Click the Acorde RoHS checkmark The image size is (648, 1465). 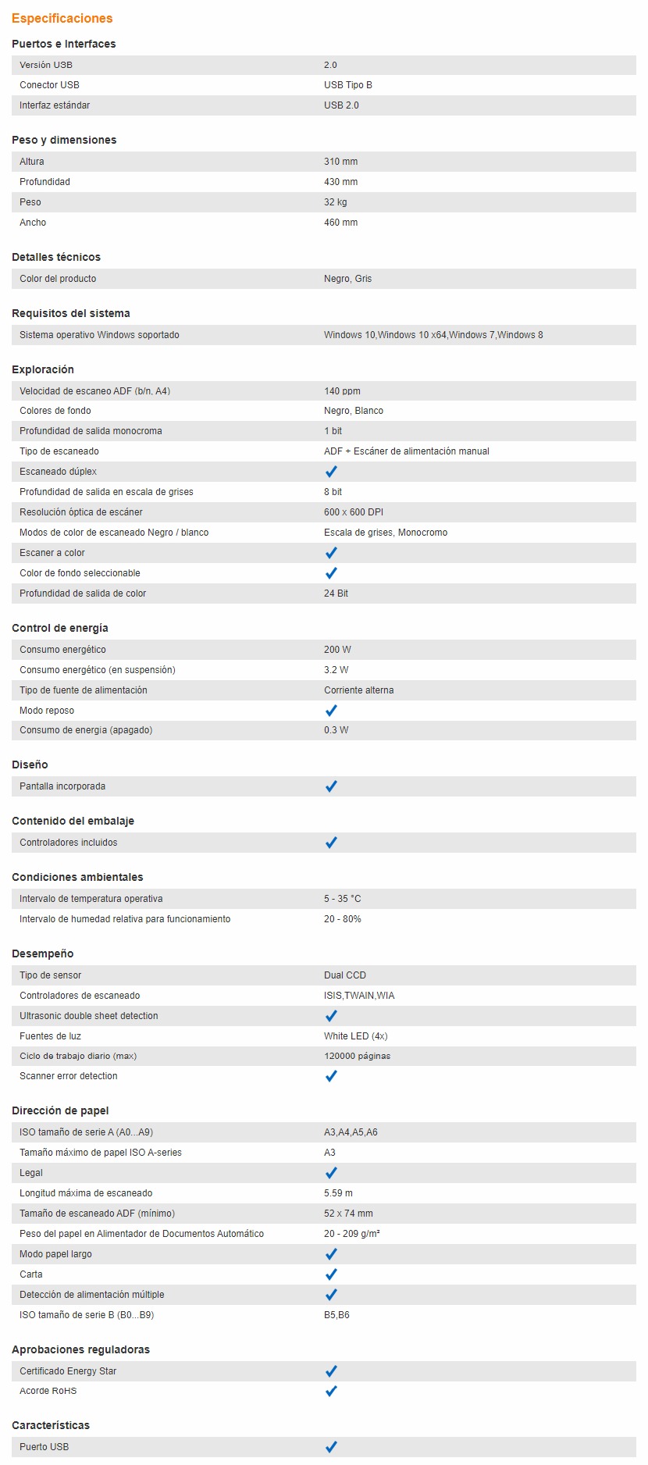pyautogui.click(x=331, y=1391)
